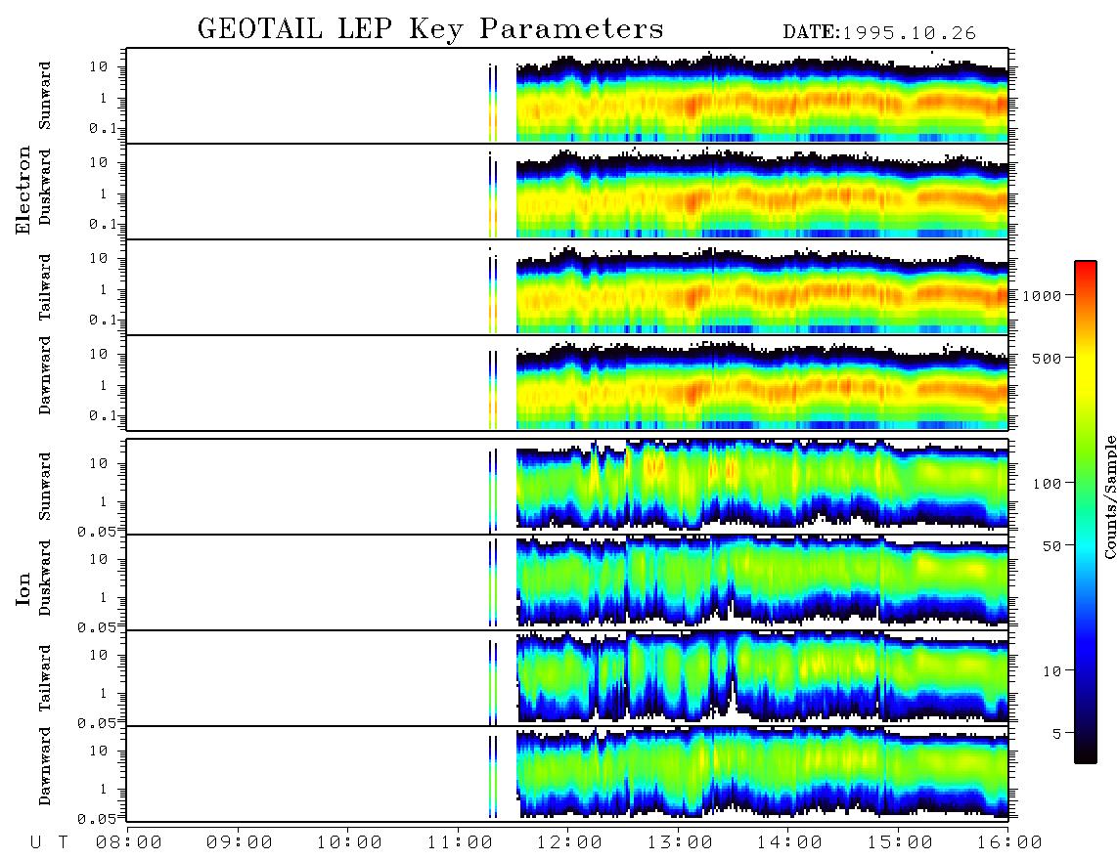Click the "Counts/Sample" colorbar label

tap(1109, 496)
